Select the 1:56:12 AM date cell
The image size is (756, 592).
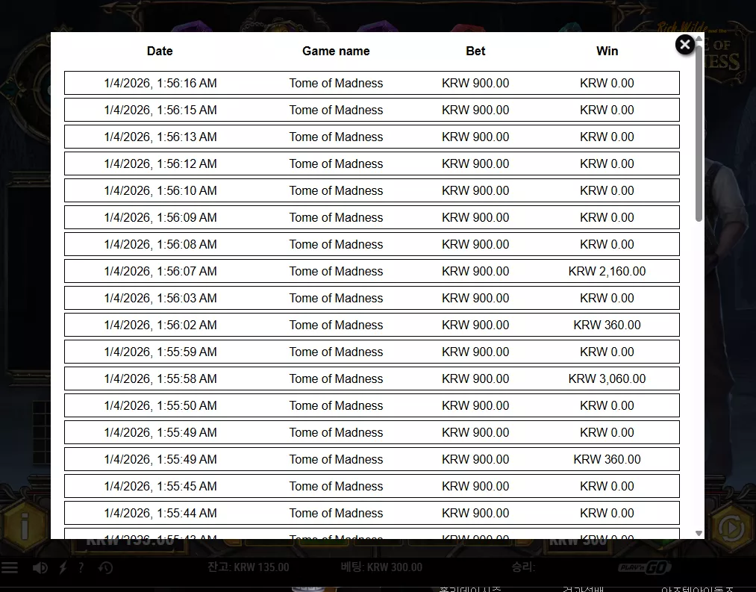coord(160,164)
